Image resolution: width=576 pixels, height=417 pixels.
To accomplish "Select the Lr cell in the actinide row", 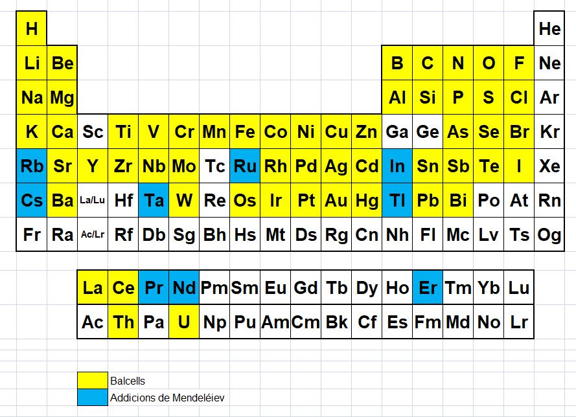I will [519, 322].
